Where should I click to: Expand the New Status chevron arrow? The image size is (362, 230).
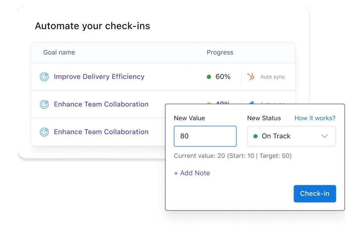click(x=324, y=136)
